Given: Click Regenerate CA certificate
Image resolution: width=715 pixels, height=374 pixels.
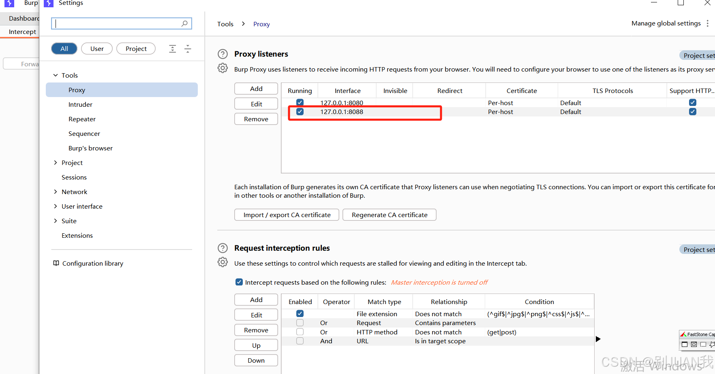Looking at the screenshot, I should point(390,215).
